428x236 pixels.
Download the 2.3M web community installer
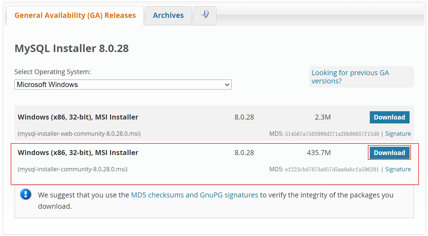(x=389, y=117)
